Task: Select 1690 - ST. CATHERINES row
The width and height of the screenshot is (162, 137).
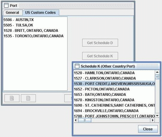Action: [114, 105]
